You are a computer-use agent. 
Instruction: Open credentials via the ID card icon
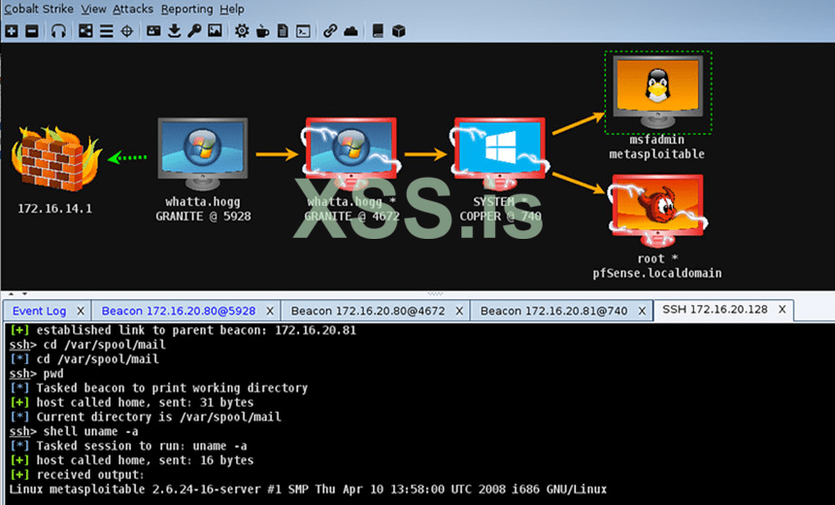click(153, 31)
